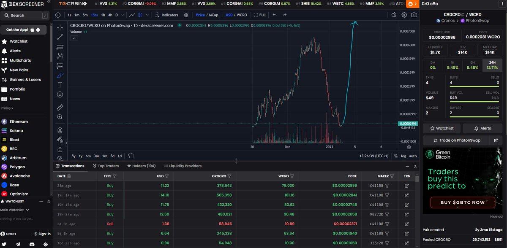Select the 5M price change tab
Image resolution: width=507 pixels, height=248 pixels.
tap(433, 65)
